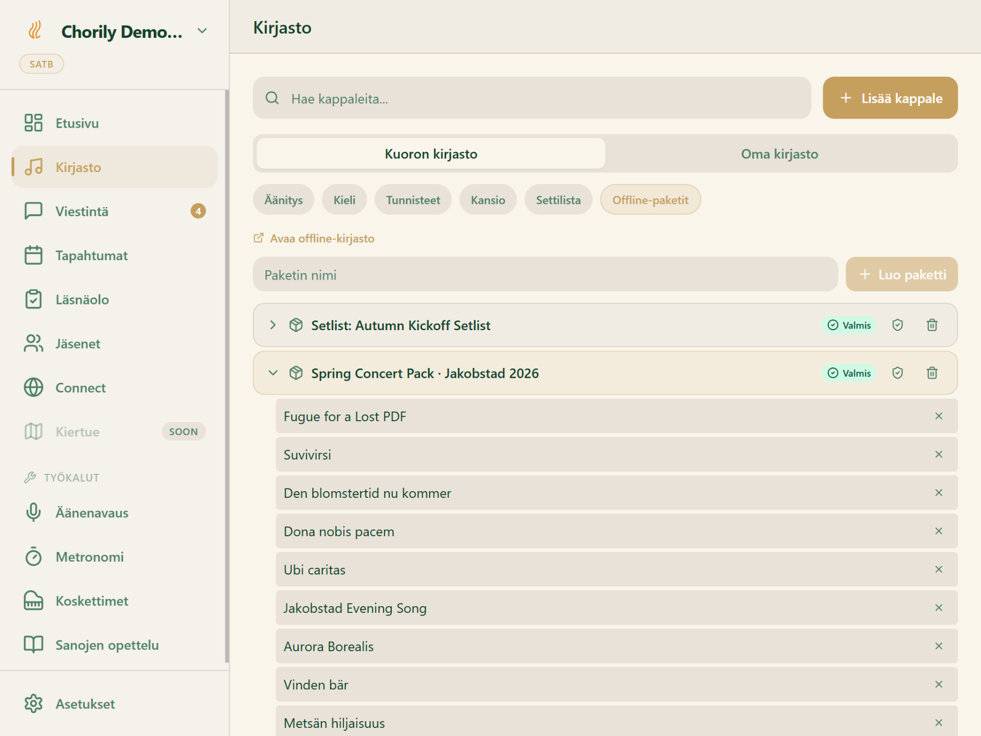981x736 pixels.
Task: Click the Kiertue map icon
Action: (x=34, y=431)
